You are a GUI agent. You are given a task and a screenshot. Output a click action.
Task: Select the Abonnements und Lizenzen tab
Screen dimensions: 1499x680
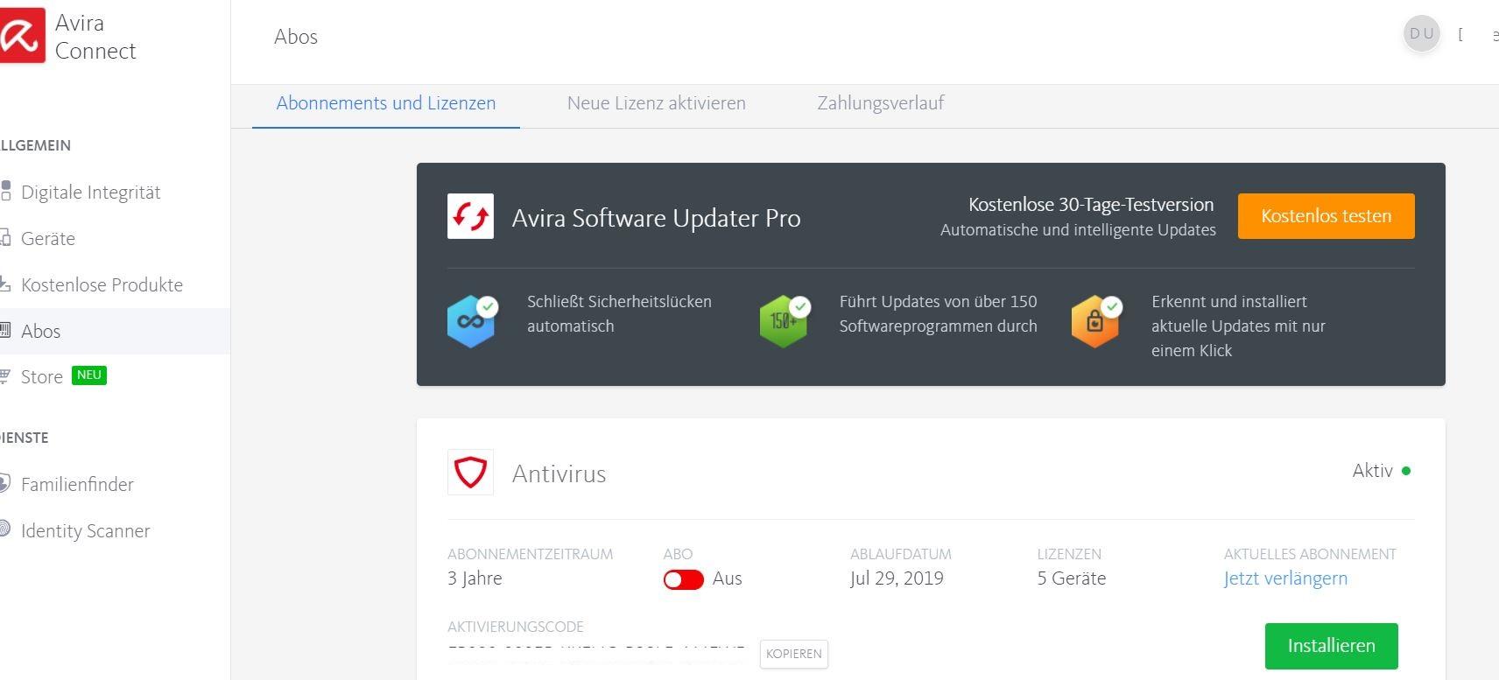click(x=385, y=103)
